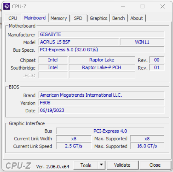Click the Bus value PCI-Express 4.0
This screenshot has width=173, height=172.
pyautogui.click(x=110, y=131)
